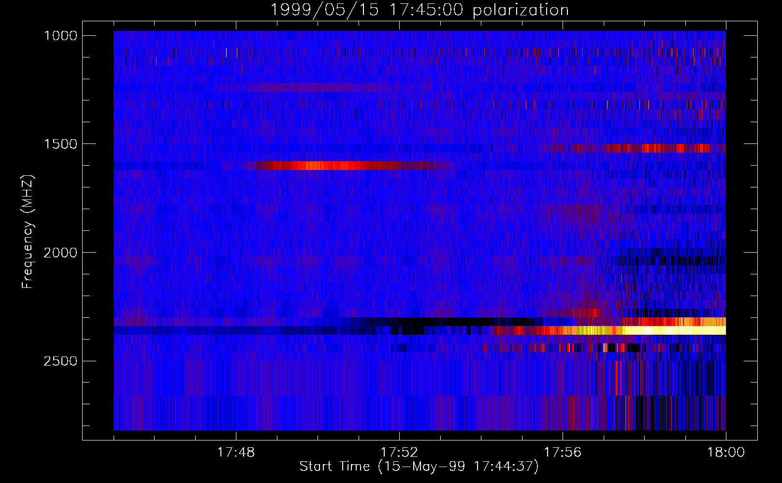Click the 1500 frequency tick label

coord(60,144)
